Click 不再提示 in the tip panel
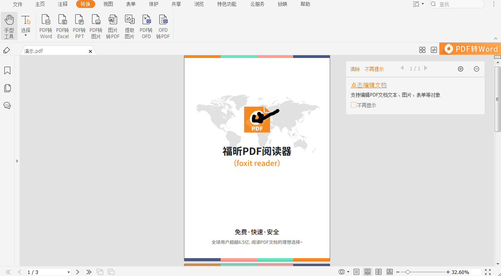 pos(374,69)
